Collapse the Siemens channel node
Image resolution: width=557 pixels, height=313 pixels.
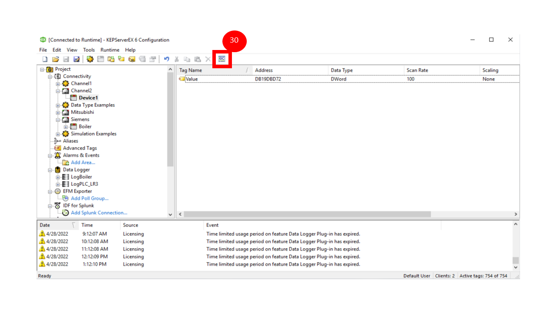(x=58, y=120)
